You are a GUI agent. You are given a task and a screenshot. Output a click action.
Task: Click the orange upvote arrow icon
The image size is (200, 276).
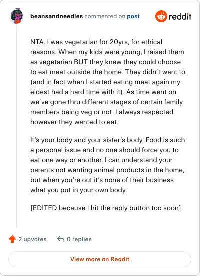coord(12,239)
